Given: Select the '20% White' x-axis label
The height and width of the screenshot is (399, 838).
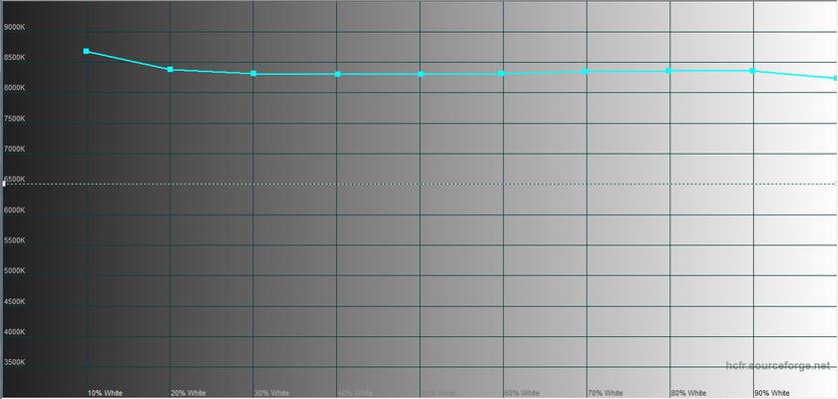Looking at the screenshot, I should (189, 393).
